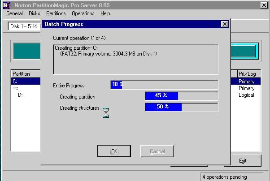Click the 'Current operation (1 of 4)' label

coord(79,38)
